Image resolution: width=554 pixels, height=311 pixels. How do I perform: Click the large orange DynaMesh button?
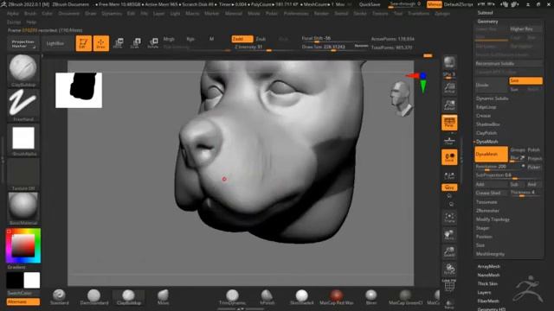tap(491, 154)
